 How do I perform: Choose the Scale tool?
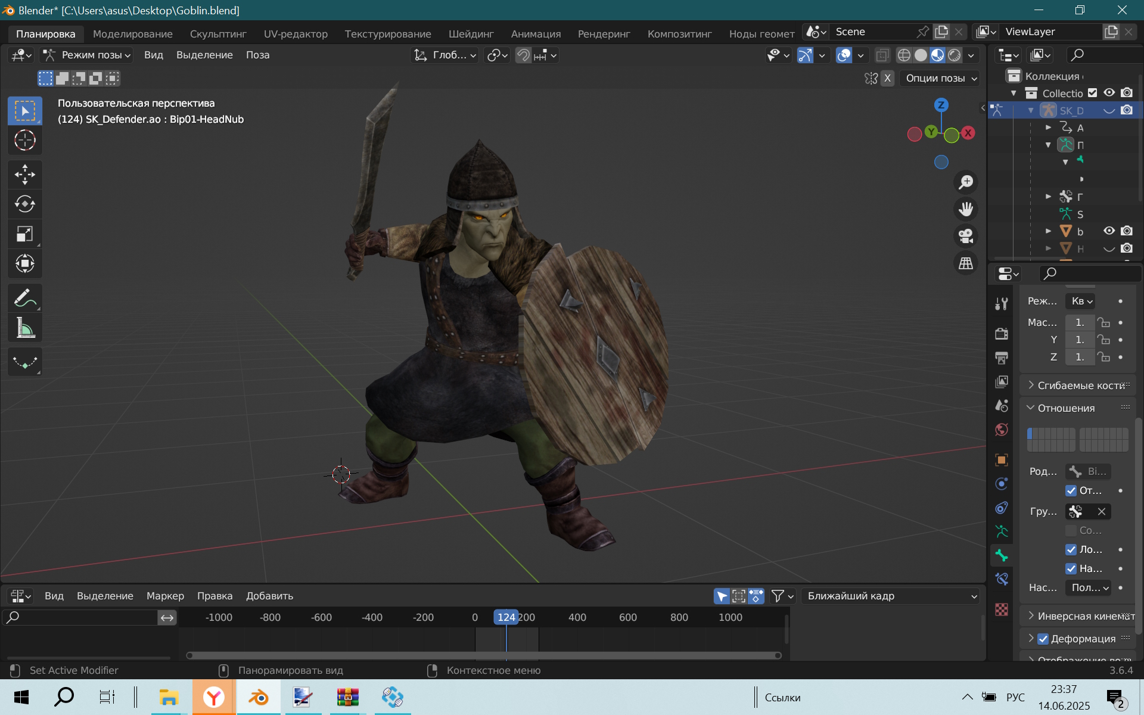click(x=24, y=234)
